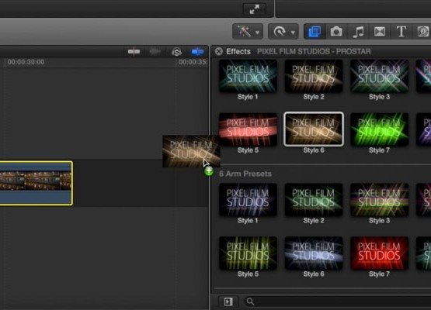
Task: Click the retime speedometer icon
Action: [280, 32]
